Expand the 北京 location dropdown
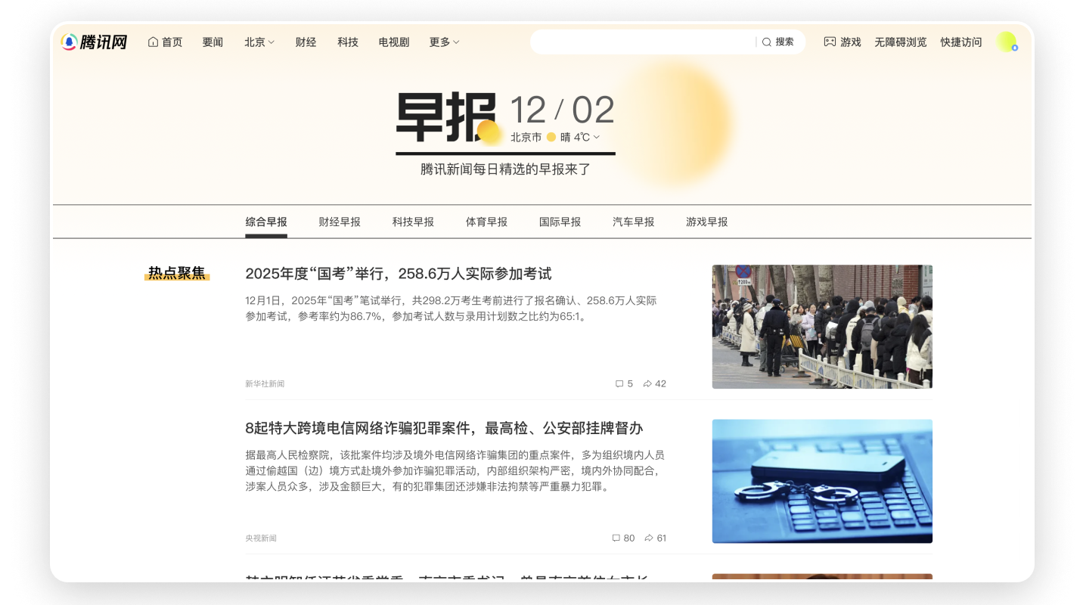 tap(259, 42)
